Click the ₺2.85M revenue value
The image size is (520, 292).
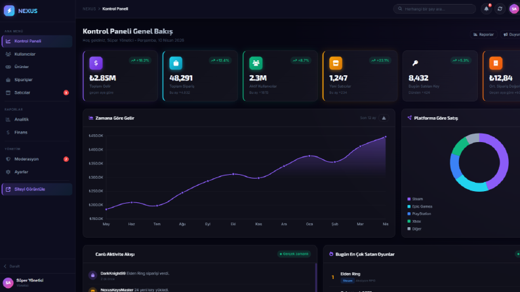tap(102, 78)
